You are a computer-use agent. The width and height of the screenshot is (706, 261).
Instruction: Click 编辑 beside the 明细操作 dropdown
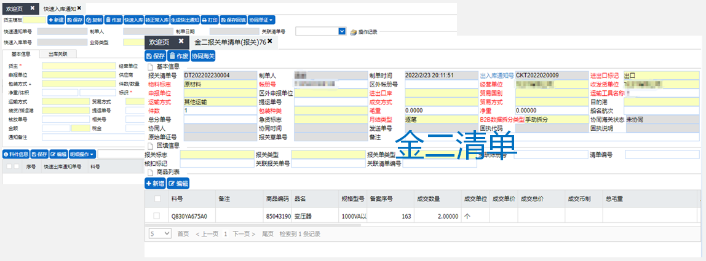[58, 154]
